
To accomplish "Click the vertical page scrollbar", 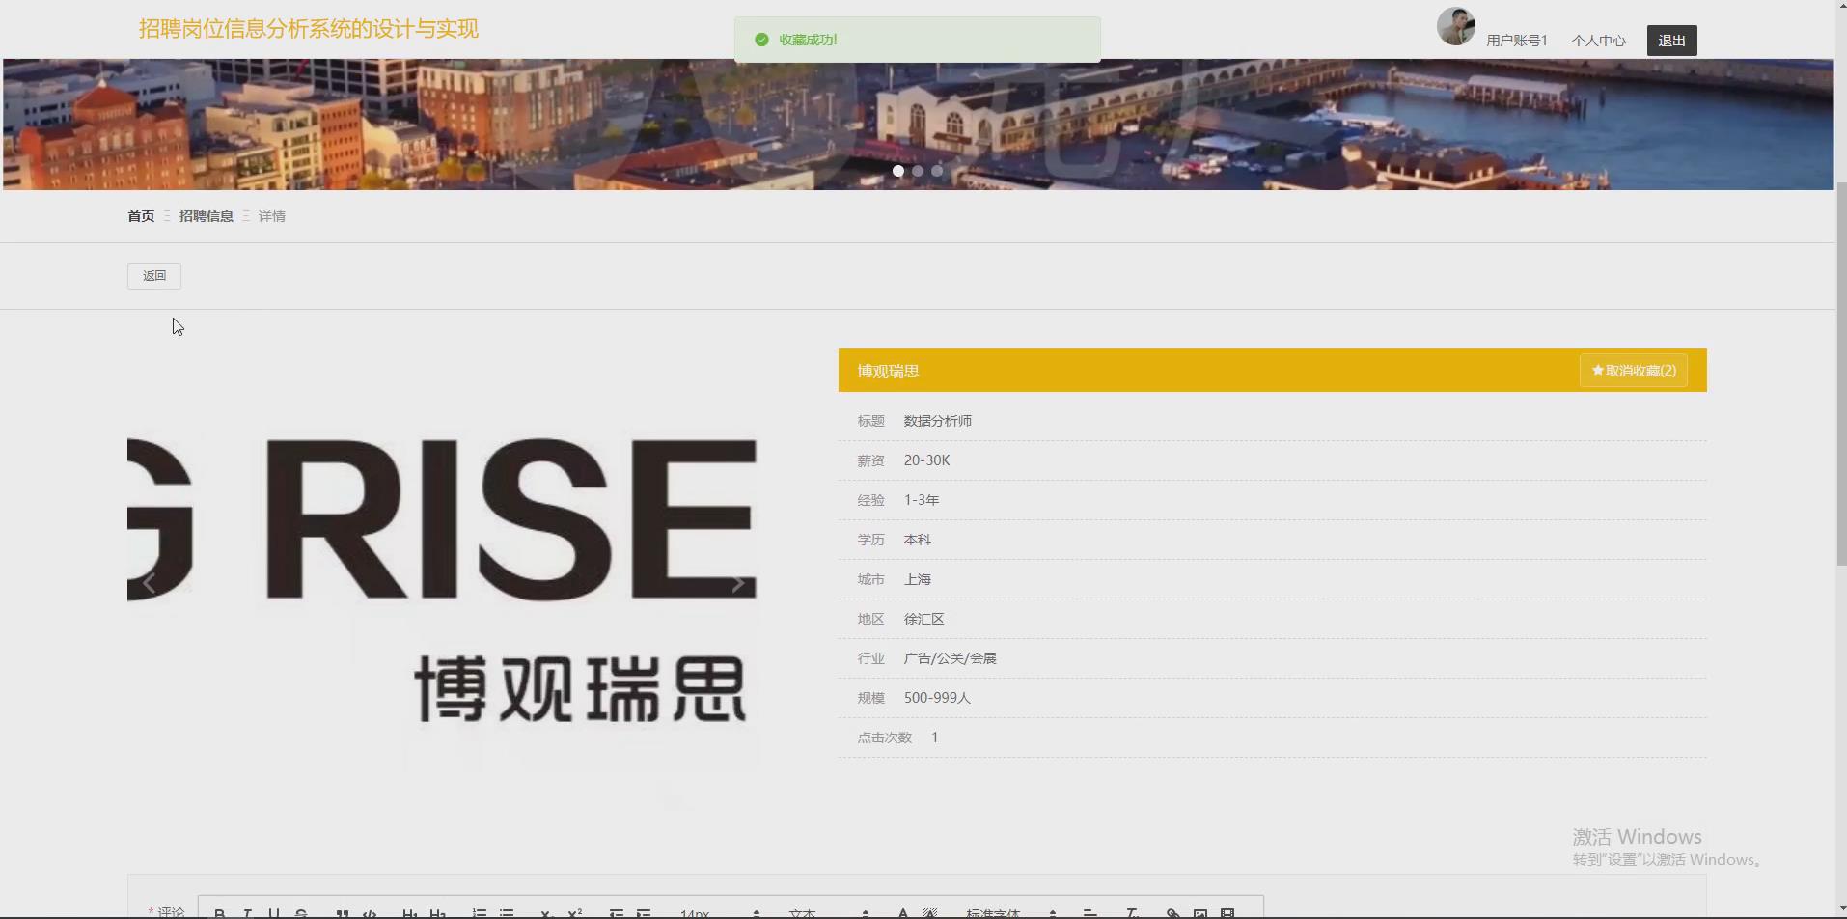I will 1841,372.
